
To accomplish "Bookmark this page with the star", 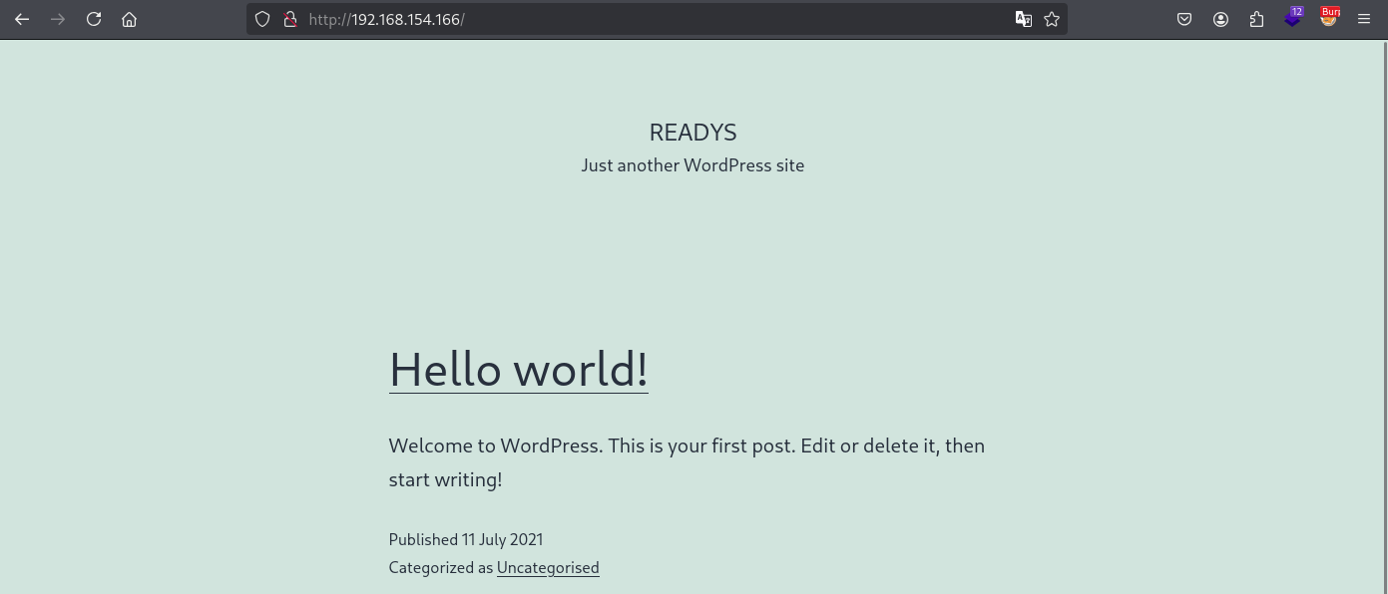I will [x=1052, y=19].
